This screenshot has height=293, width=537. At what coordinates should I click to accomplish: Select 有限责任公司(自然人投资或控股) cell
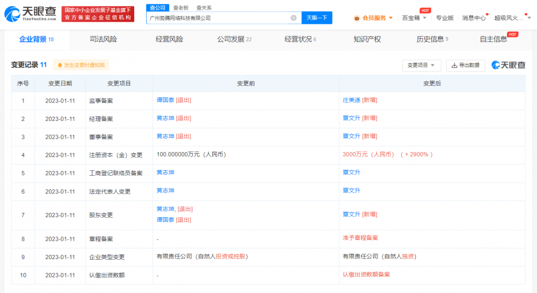[202, 256]
